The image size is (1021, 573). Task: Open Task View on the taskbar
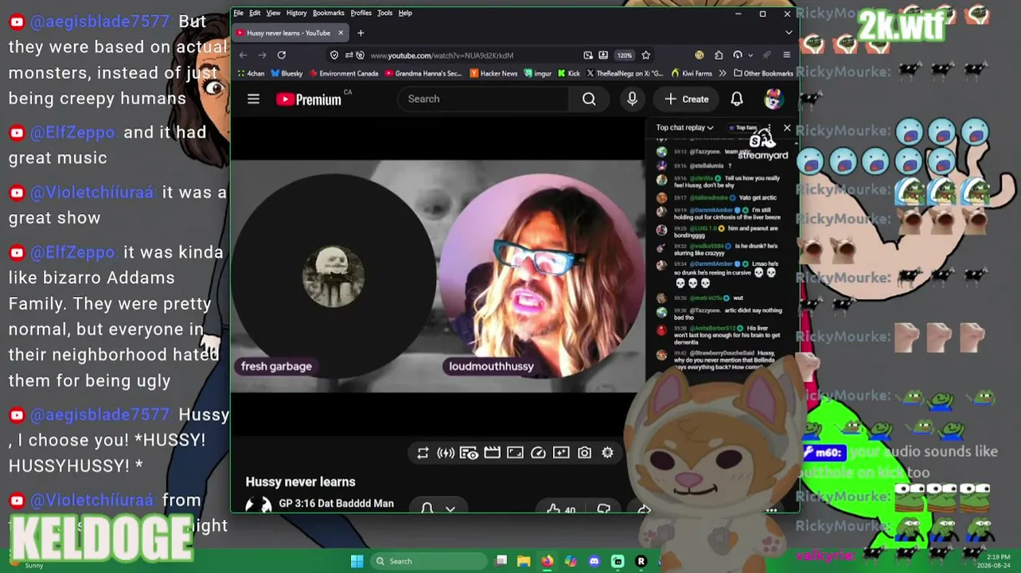coord(501,561)
